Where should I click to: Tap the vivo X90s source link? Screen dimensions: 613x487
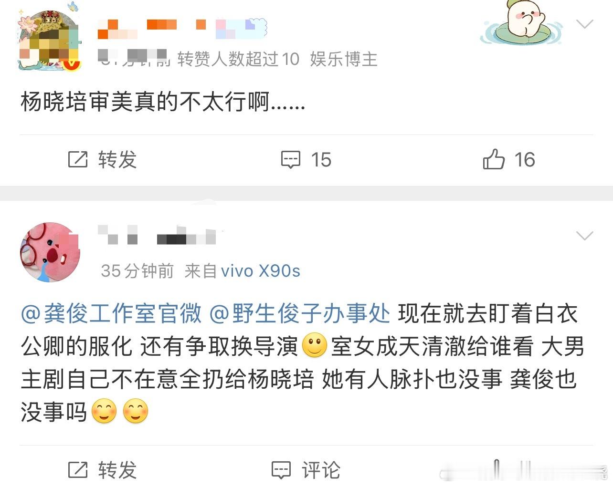261,271
